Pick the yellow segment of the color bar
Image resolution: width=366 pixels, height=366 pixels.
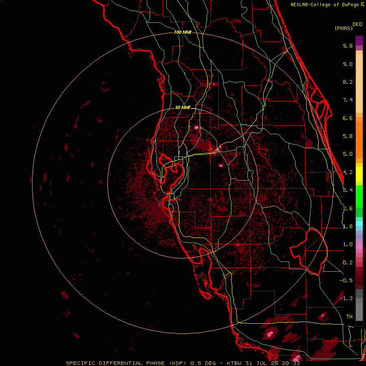(359, 174)
